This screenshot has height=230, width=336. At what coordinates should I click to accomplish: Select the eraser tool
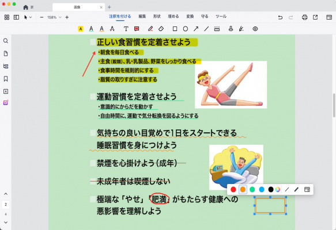point(161,29)
